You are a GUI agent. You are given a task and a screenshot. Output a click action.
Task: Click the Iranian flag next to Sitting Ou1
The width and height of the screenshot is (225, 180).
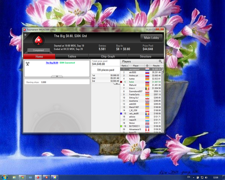[x=147, y=98]
